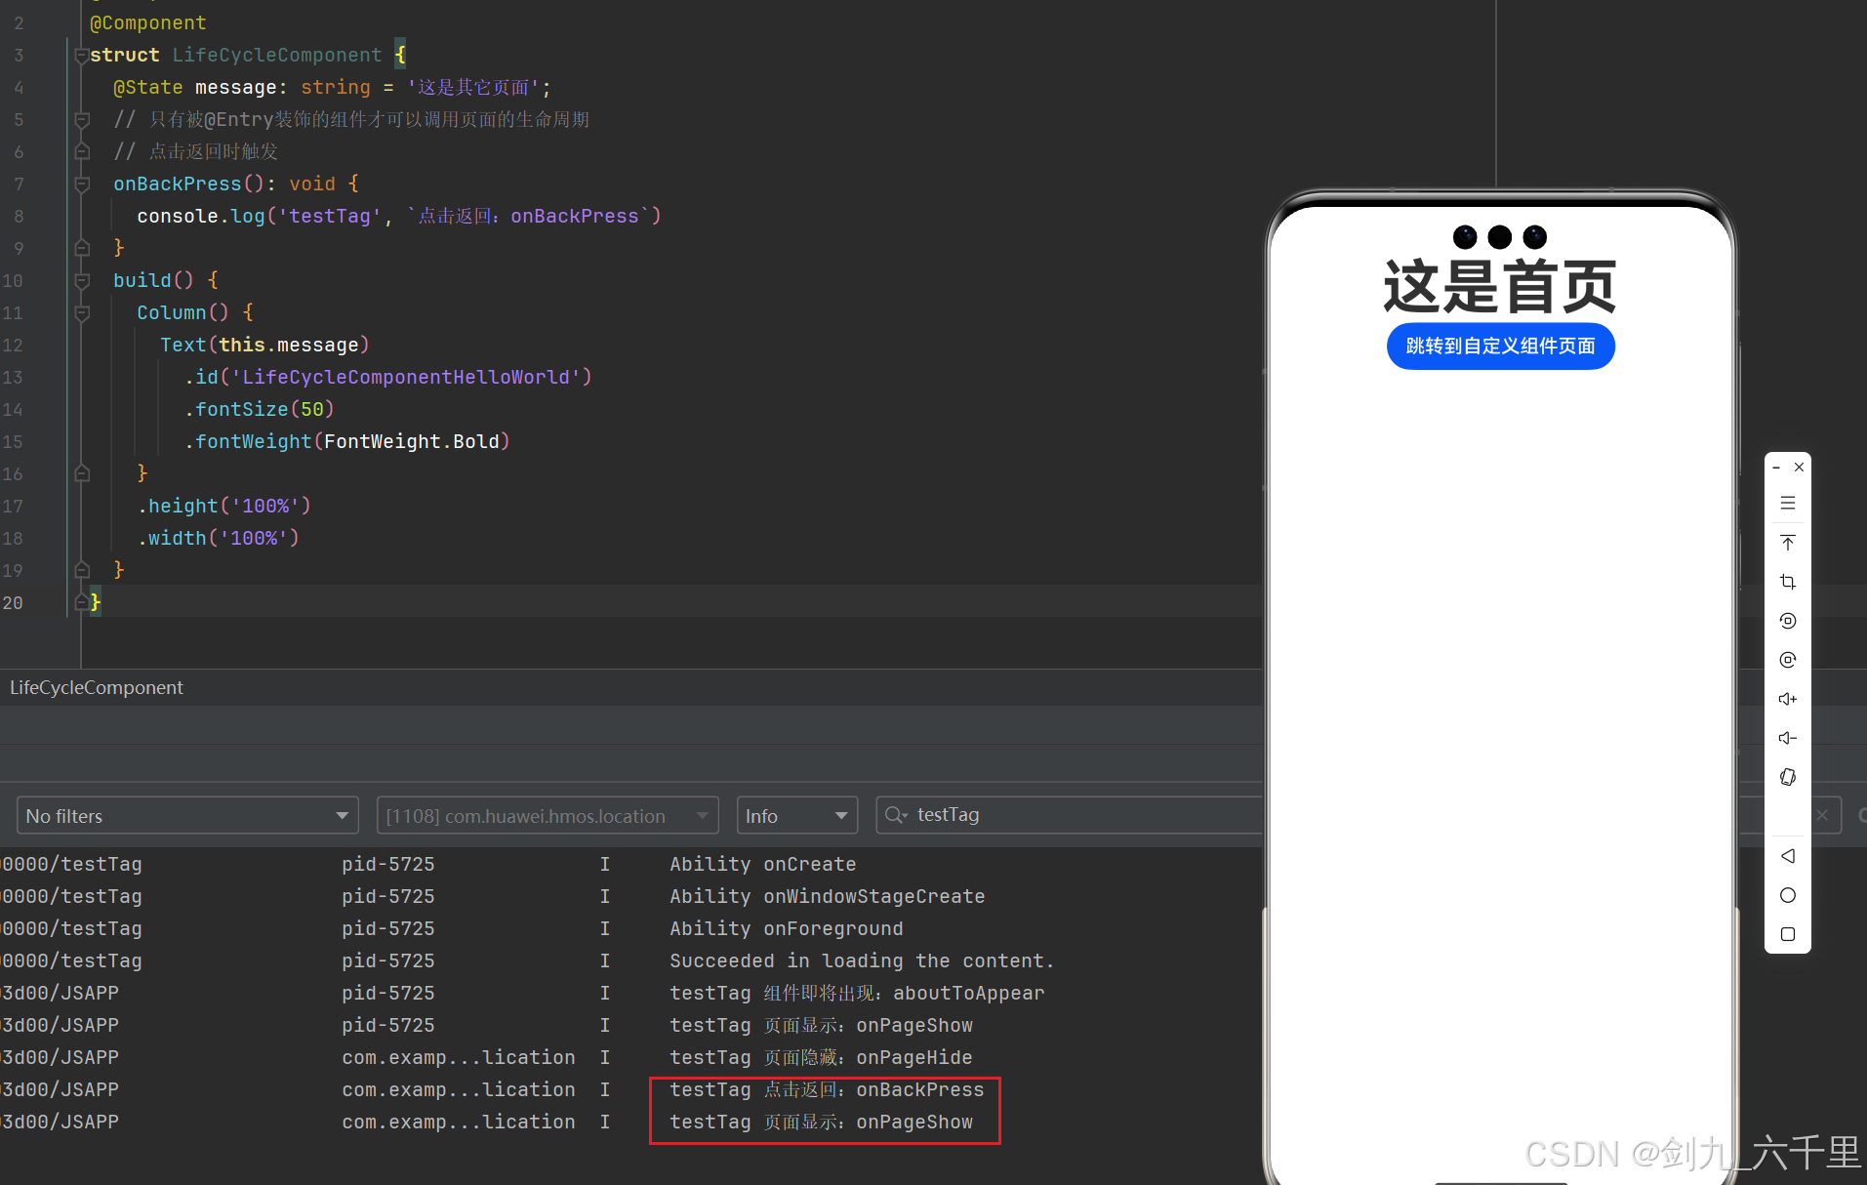Image resolution: width=1867 pixels, height=1185 pixels.
Task: Click line number 12 in gutter
Action: (12, 345)
